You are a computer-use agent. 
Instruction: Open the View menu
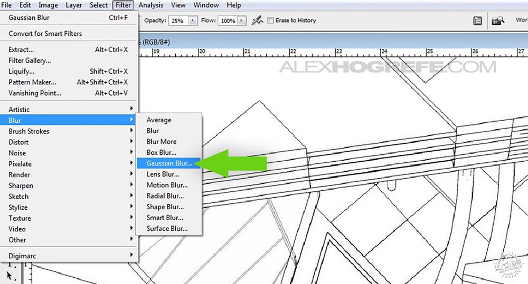coord(178,5)
